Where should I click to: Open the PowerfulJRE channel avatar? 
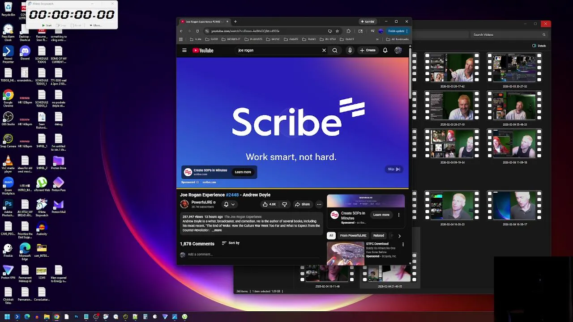pyautogui.click(x=184, y=204)
